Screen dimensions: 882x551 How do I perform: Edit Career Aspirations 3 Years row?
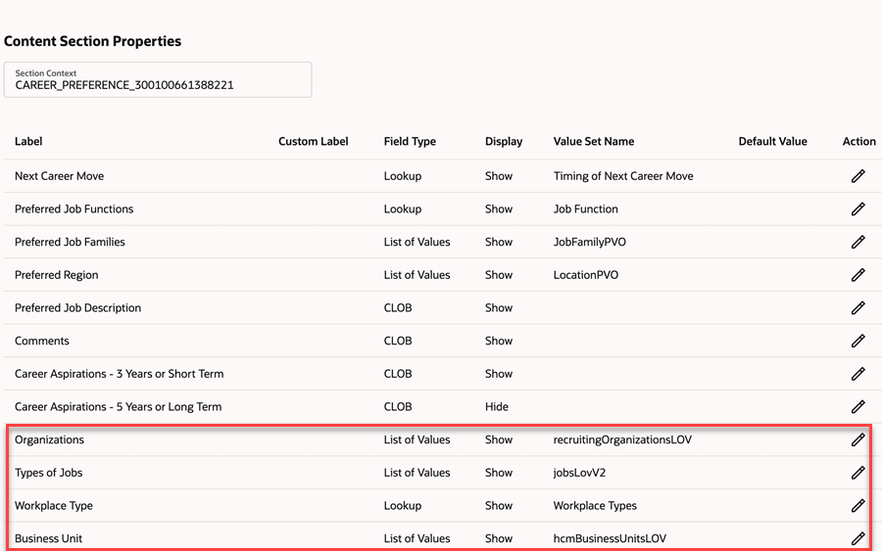click(857, 374)
